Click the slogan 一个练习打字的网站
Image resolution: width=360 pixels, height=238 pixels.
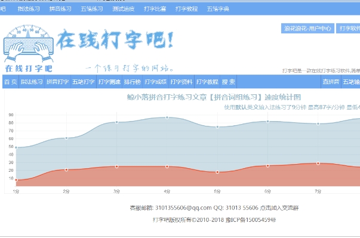pyautogui.click(x=130, y=69)
